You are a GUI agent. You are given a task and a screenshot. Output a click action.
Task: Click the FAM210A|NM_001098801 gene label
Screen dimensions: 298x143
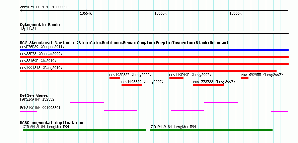(x=40, y=108)
